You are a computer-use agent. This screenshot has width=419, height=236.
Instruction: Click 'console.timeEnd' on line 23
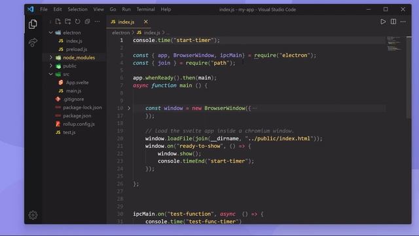point(181,161)
